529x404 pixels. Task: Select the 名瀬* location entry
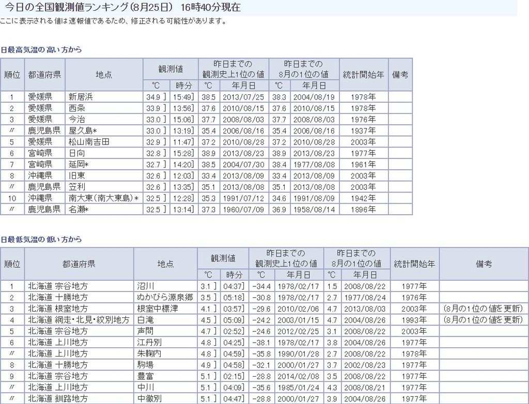(x=80, y=209)
